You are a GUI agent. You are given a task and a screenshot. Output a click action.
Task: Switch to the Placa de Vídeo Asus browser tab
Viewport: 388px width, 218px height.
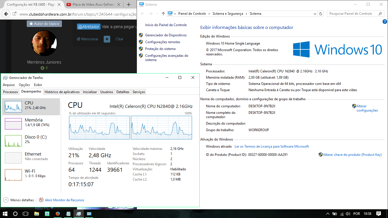click(93, 5)
